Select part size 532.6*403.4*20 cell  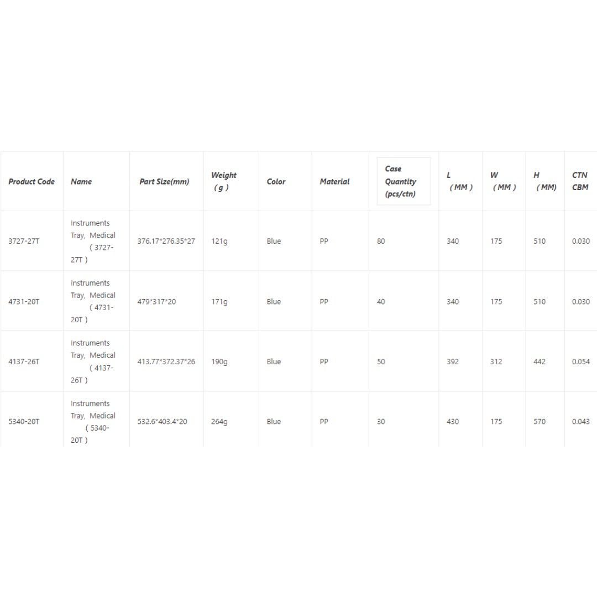tap(162, 422)
